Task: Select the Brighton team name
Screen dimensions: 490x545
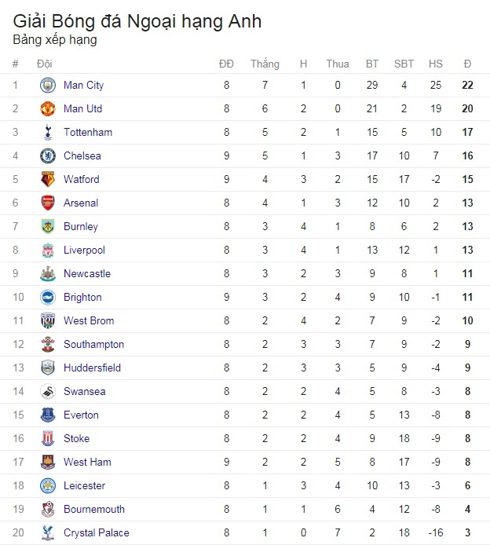Action: click(x=82, y=297)
